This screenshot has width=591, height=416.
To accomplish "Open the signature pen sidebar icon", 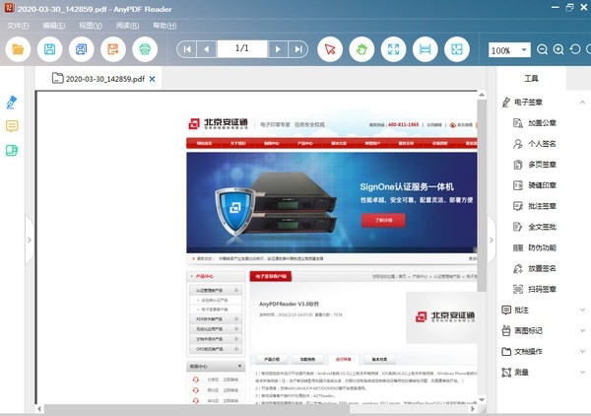I will pos(12,103).
